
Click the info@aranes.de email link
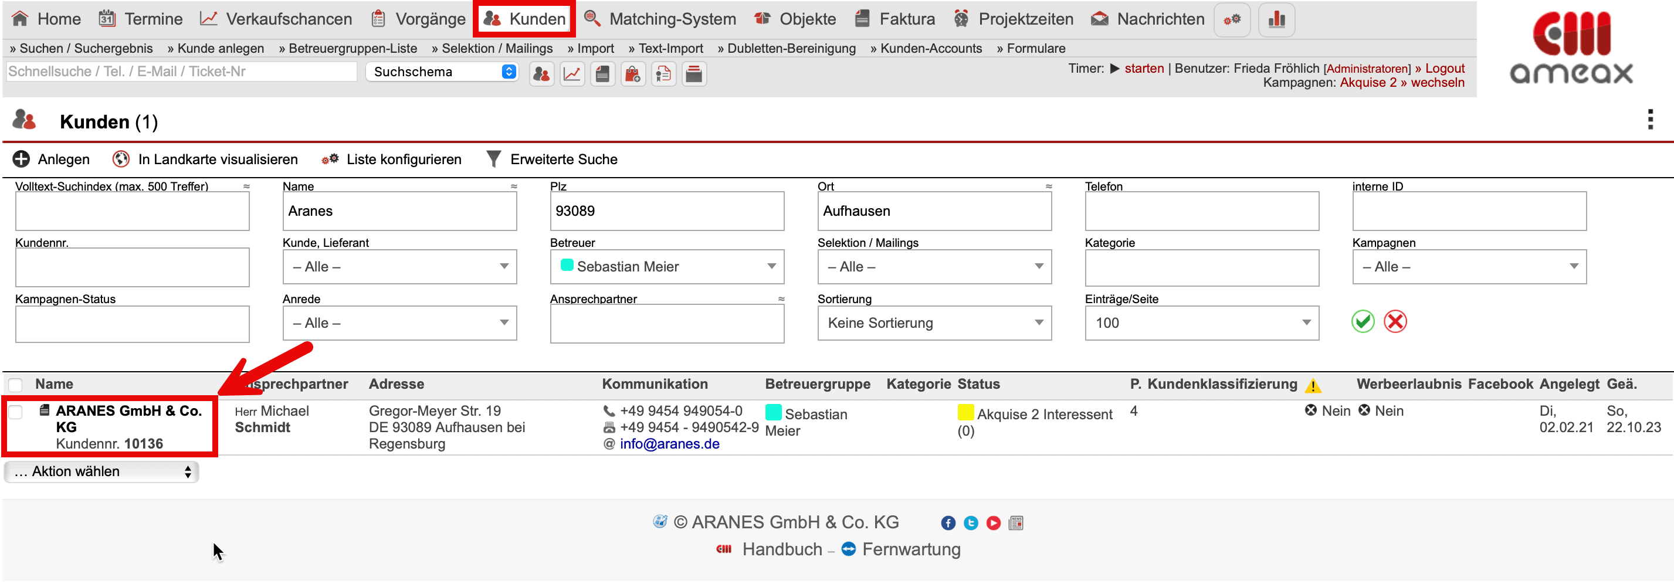[x=669, y=444]
